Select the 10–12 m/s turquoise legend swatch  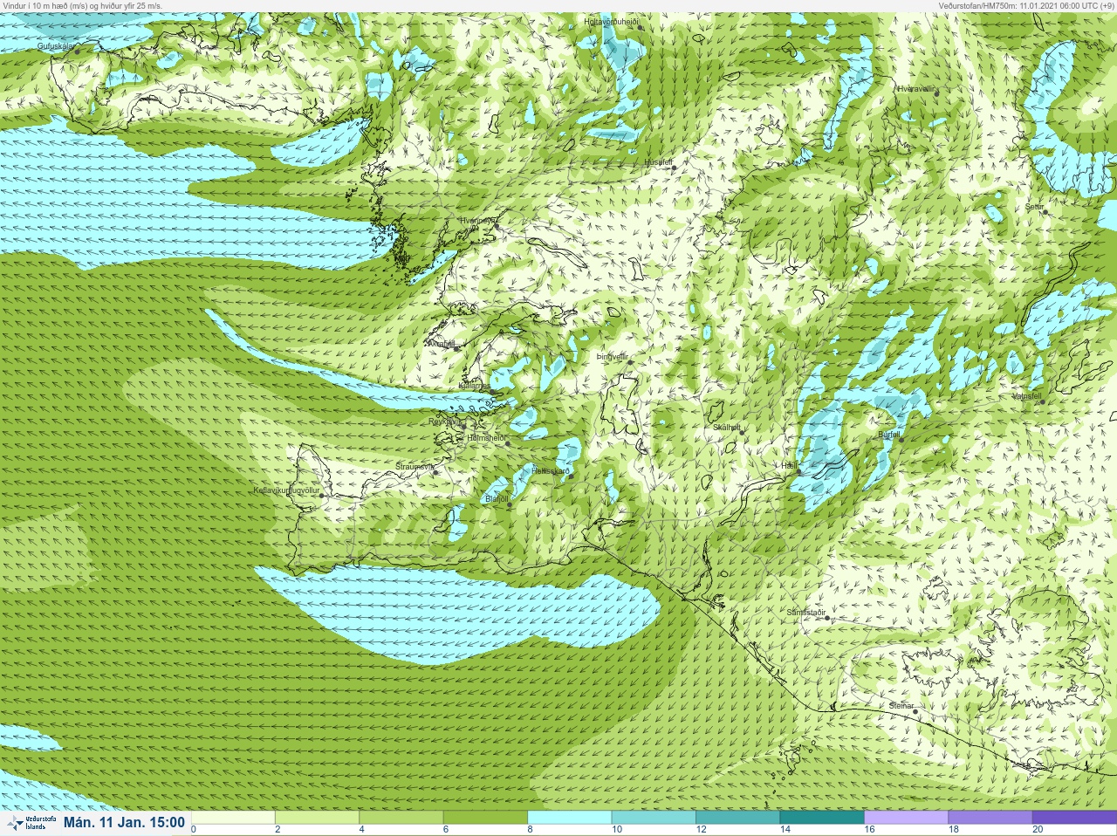pos(654,818)
